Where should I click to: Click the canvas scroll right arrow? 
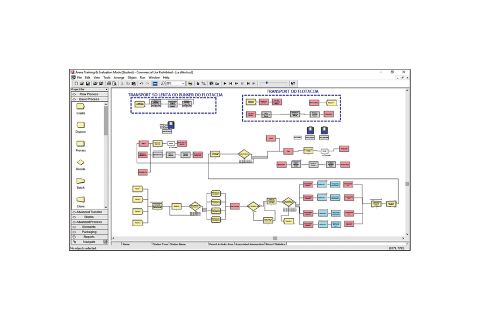pyautogui.click(x=403, y=238)
